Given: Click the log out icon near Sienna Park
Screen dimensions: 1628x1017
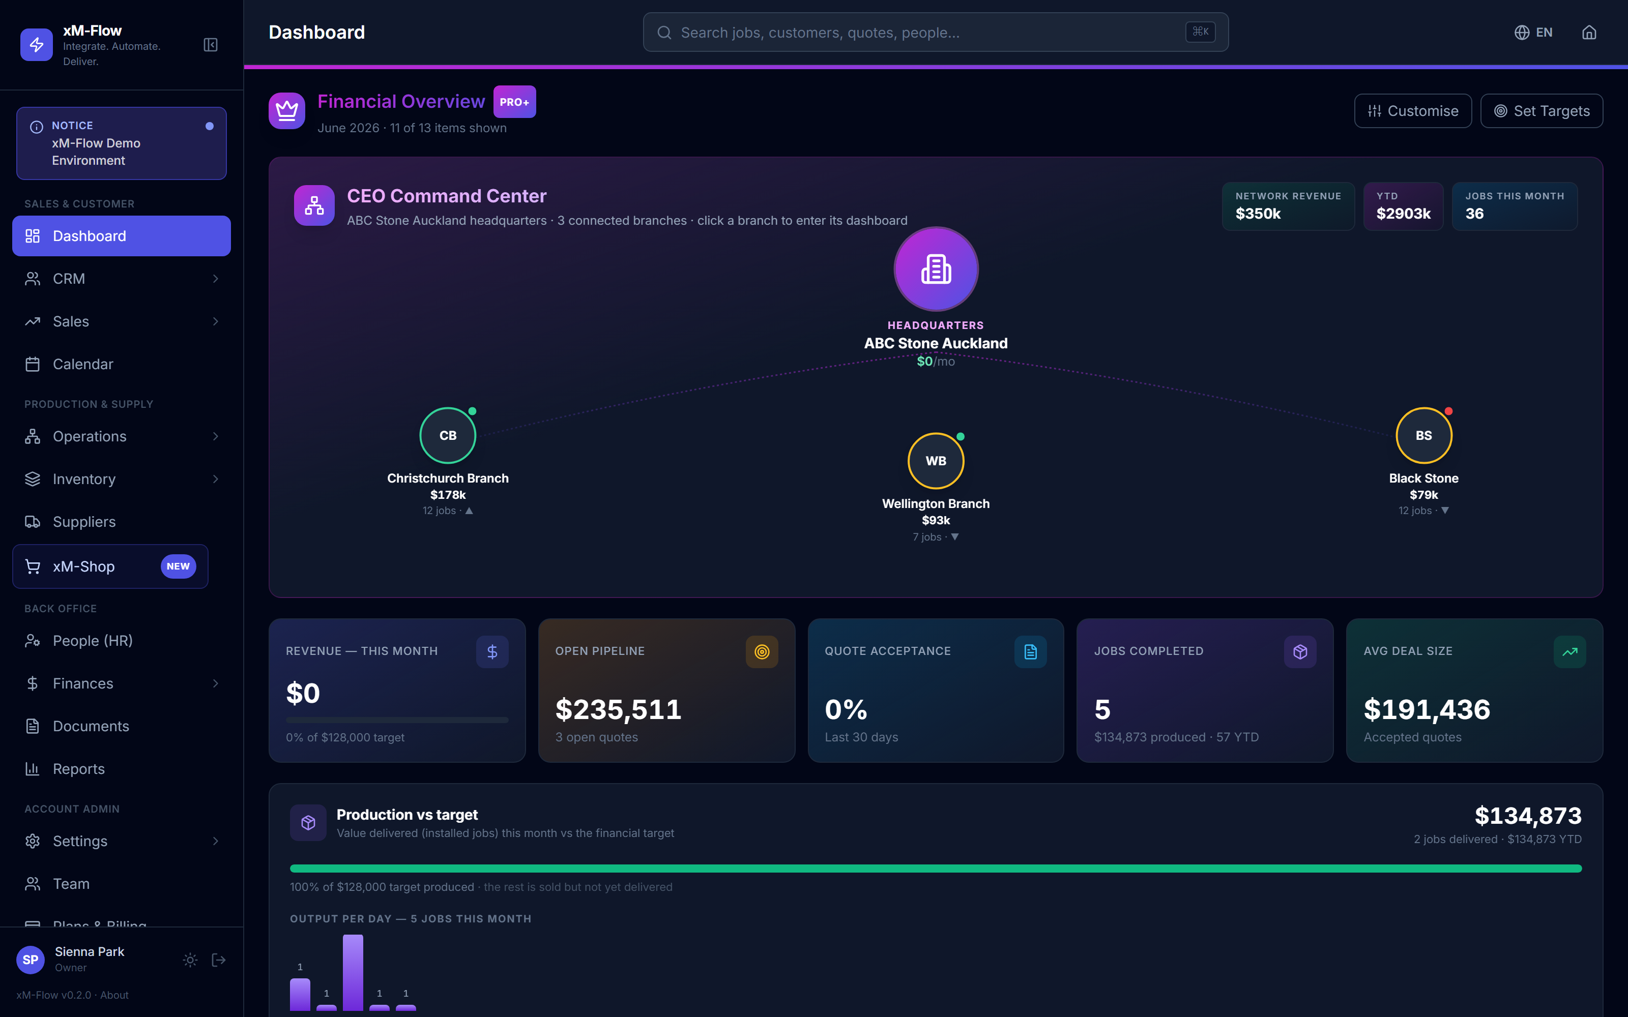Looking at the screenshot, I should [219, 960].
